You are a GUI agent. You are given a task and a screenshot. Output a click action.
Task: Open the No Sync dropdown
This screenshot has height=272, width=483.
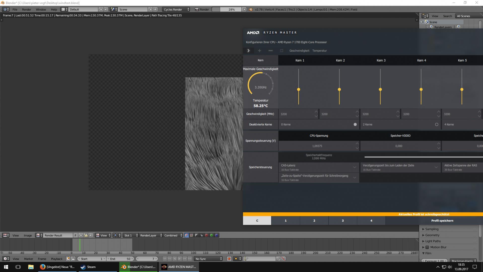(209, 259)
